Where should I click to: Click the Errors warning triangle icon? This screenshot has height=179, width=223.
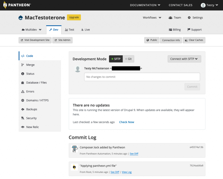[x=23, y=91]
